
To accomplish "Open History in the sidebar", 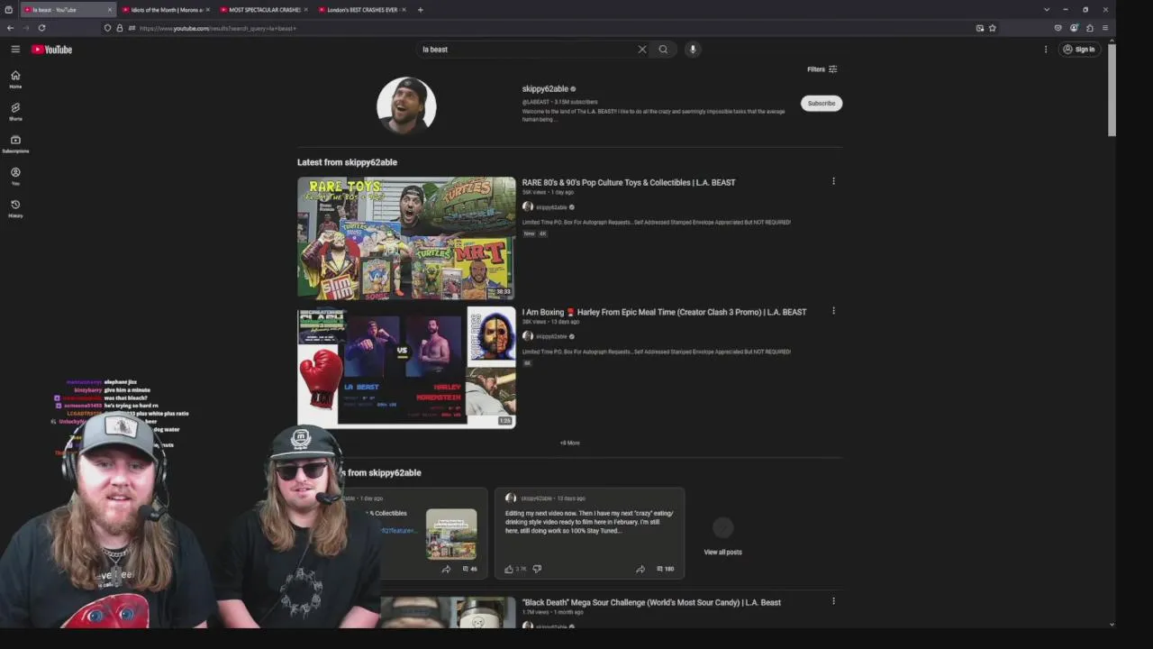I will 15,208.
